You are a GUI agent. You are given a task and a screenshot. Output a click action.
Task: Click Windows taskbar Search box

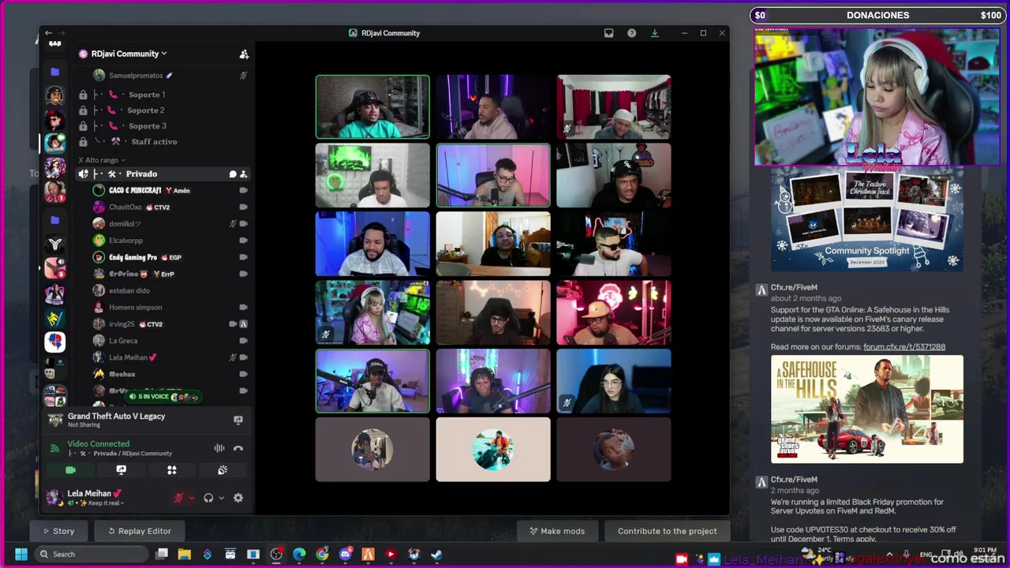click(x=92, y=555)
